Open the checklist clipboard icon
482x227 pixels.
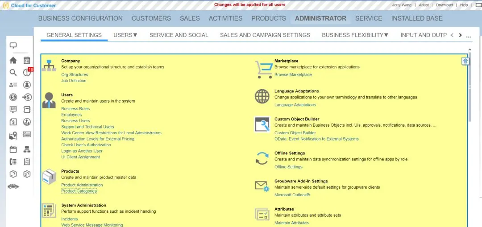(27, 162)
